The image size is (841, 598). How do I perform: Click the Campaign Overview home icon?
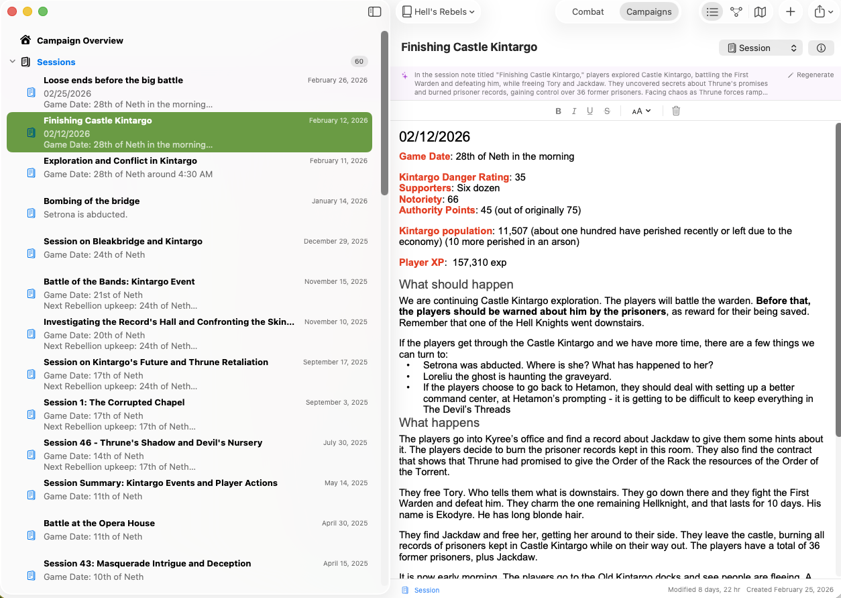pos(25,40)
